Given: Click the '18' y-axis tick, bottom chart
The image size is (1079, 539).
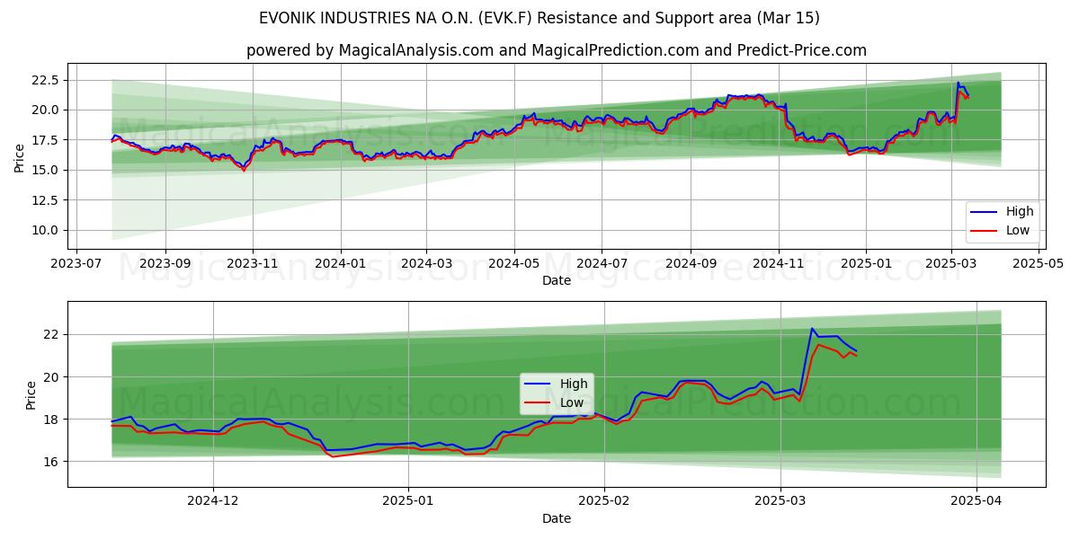Looking at the screenshot, I should point(53,419).
